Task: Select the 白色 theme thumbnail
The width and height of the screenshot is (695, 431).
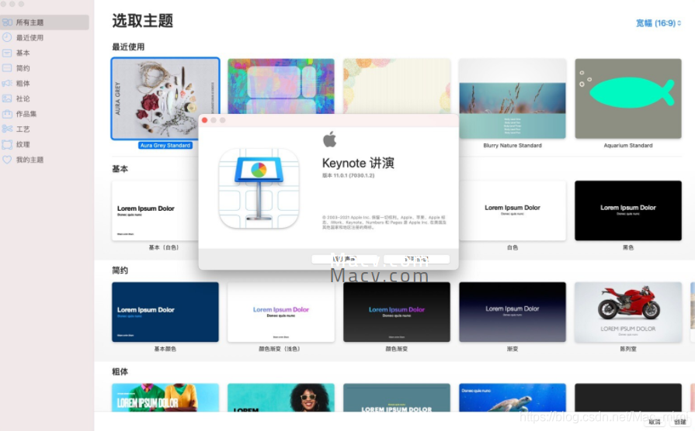Action: click(513, 211)
